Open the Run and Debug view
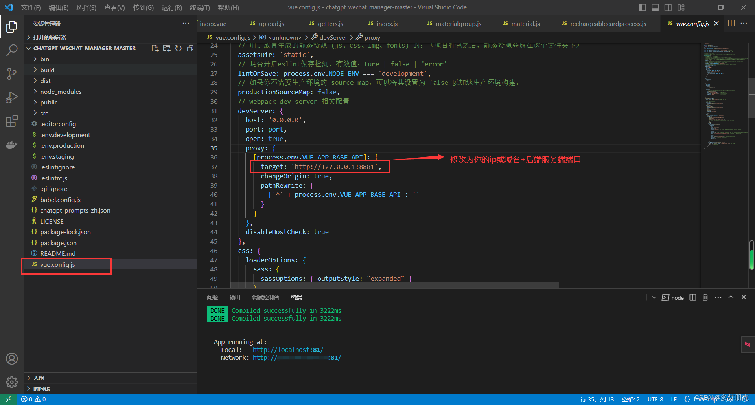Viewport: 755px width, 405px height. (x=12, y=97)
